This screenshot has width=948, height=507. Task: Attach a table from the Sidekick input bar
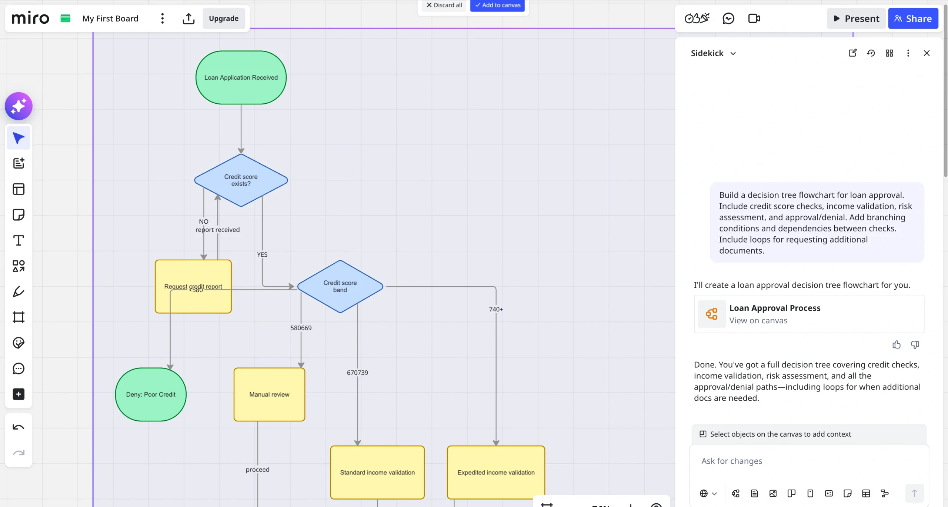tap(866, 493)
